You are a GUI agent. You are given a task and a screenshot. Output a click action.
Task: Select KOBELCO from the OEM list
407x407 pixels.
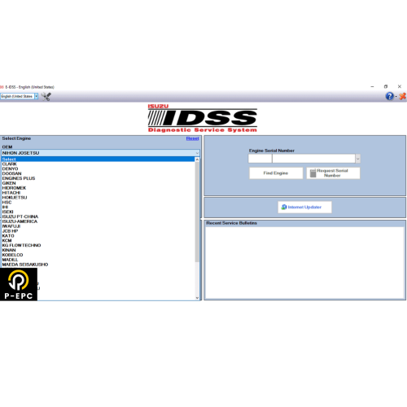[x=12, y=255]
